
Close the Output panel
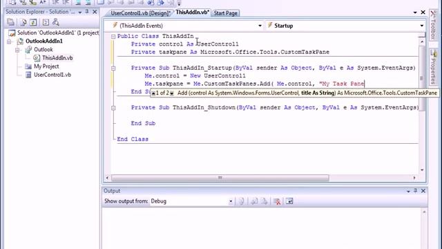click(423, 191)
